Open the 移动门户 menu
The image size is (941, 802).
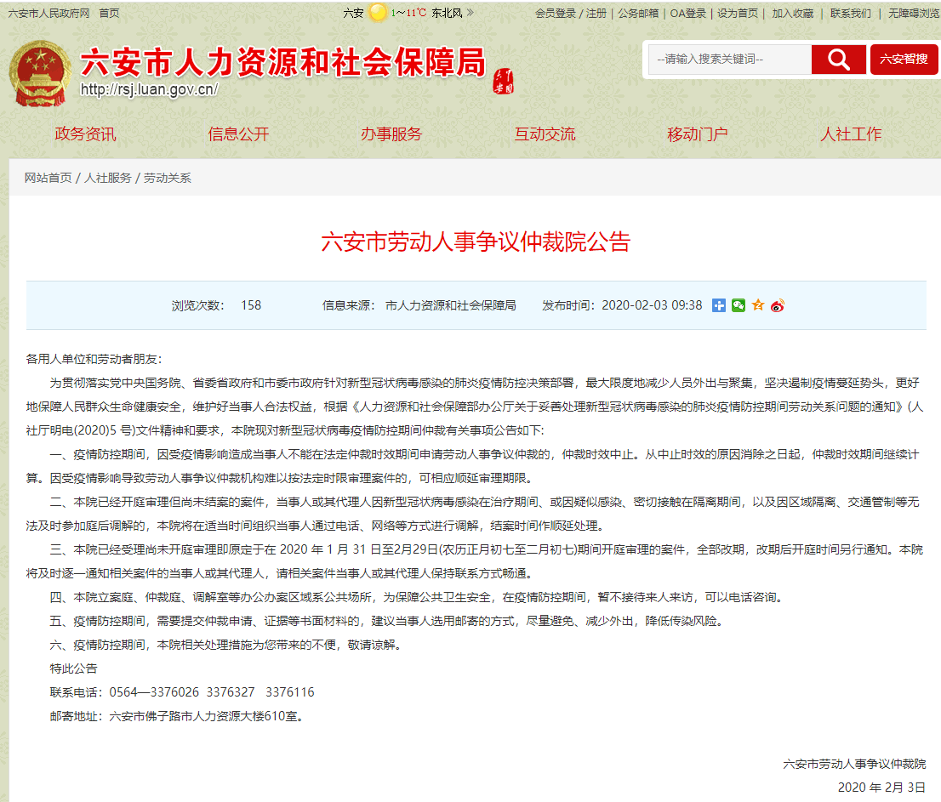coord(698,134)
